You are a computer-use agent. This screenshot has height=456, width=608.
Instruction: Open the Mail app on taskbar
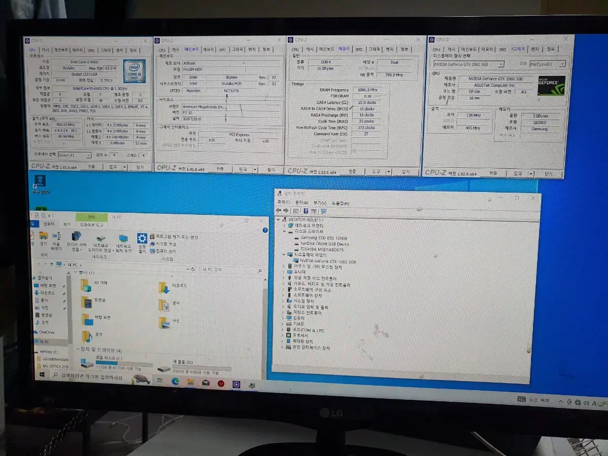pos(206,383)
